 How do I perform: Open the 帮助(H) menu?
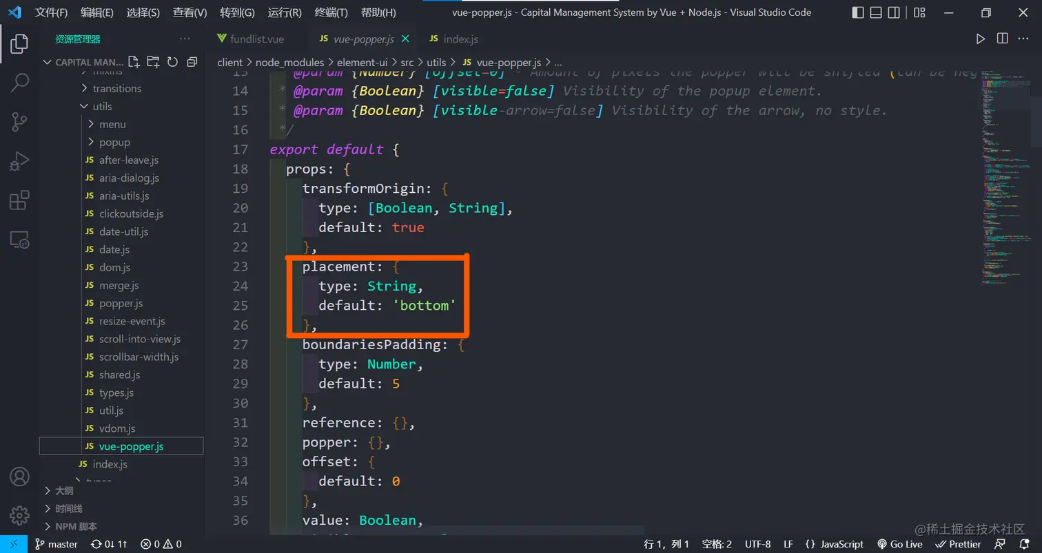378,12
